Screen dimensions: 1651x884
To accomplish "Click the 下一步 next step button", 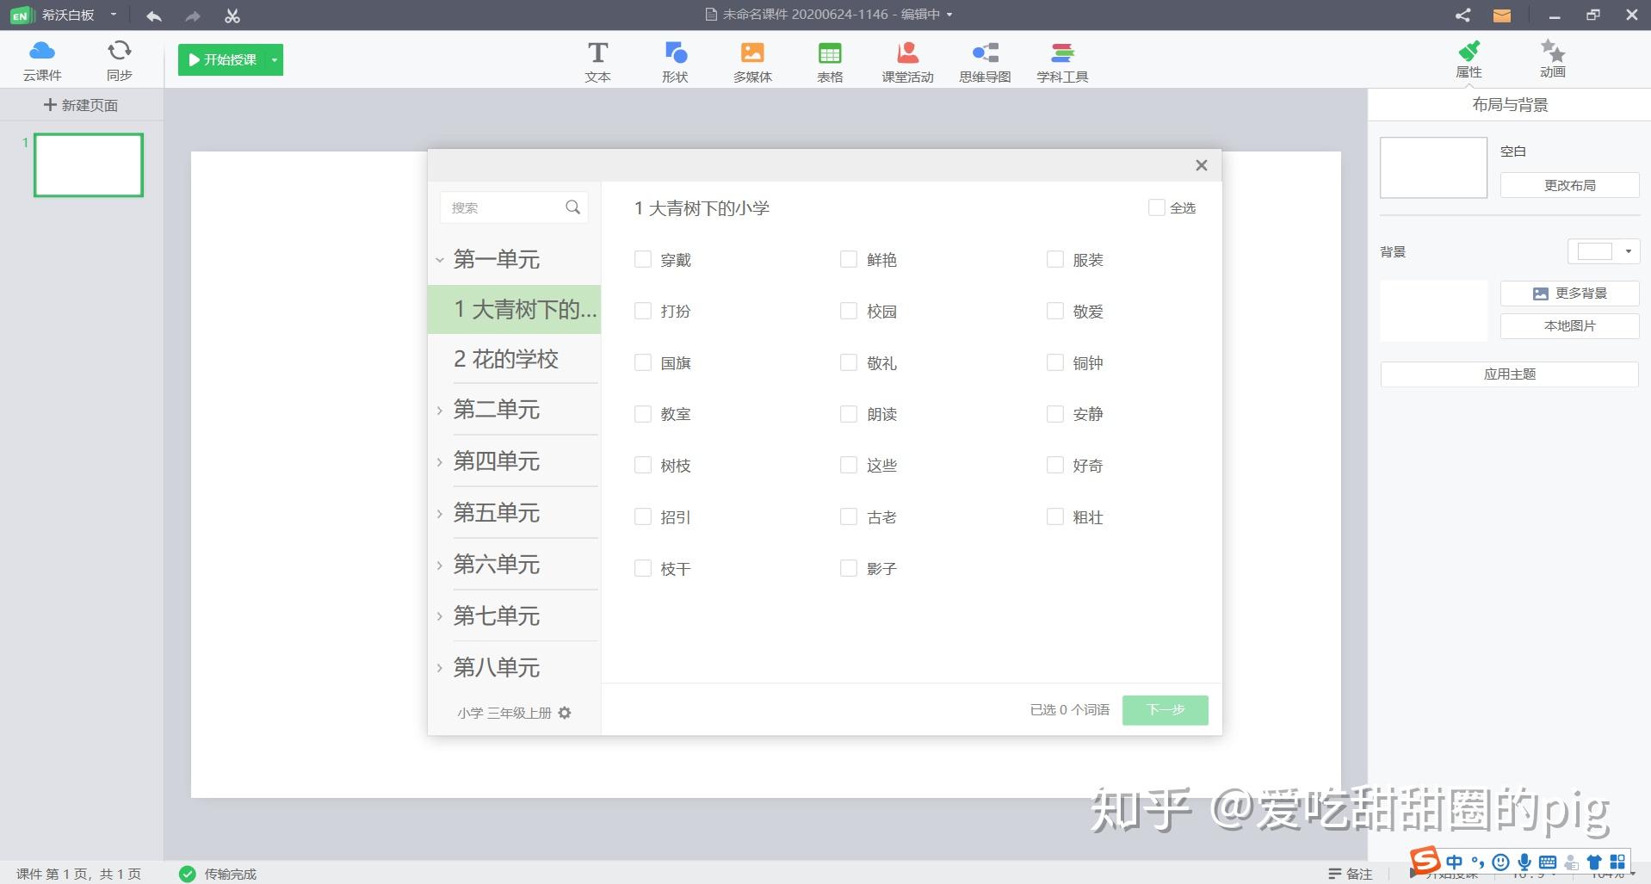I will pos(1166,710).
